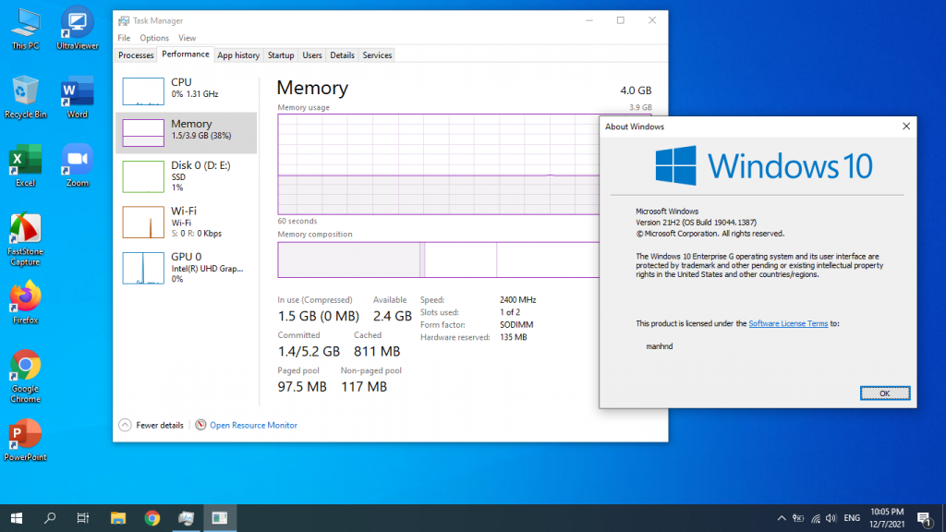
Task: Open File Explorer from the taskbar
Action: [118, 518]
